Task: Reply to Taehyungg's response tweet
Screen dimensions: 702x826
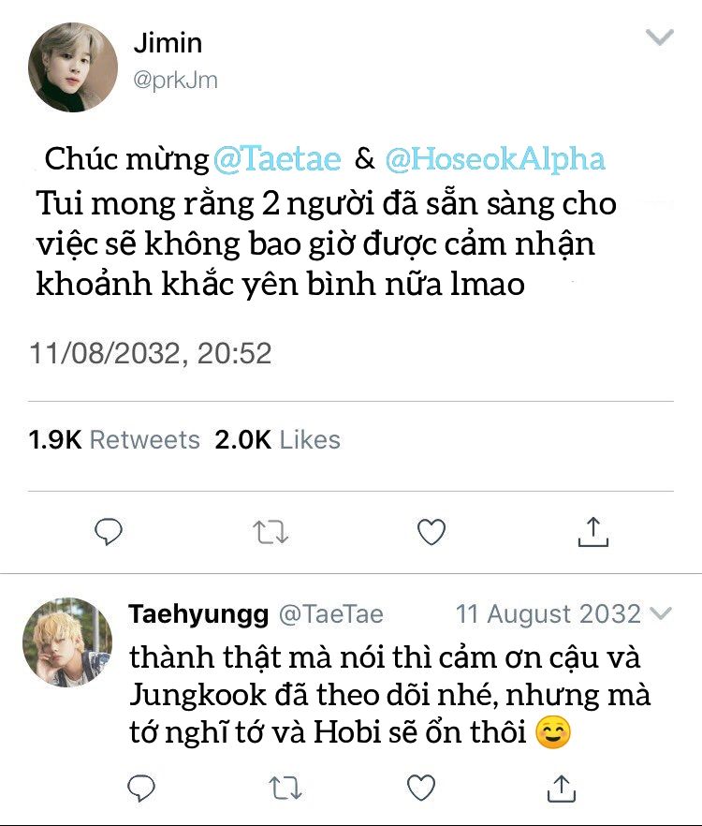Action: tap(141, 787)
